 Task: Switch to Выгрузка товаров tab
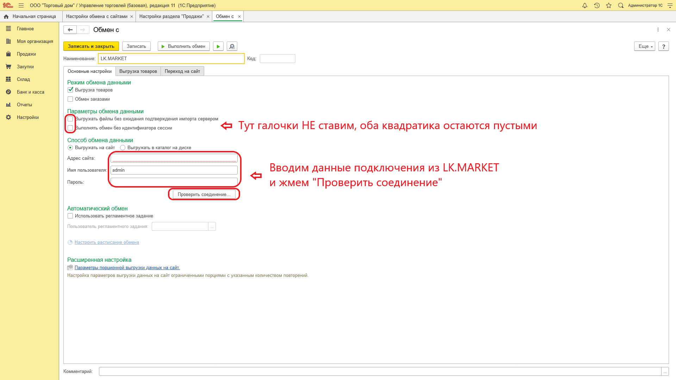138,71
